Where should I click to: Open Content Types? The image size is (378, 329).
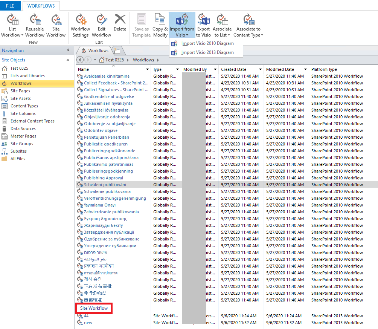coord(24,106)
